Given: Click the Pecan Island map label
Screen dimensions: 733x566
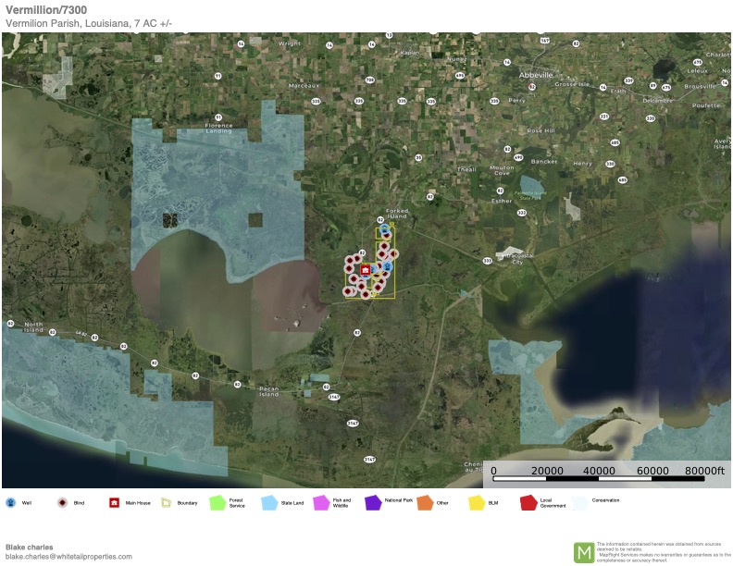Looking at the screenshot, I should (x=268, y=391).
